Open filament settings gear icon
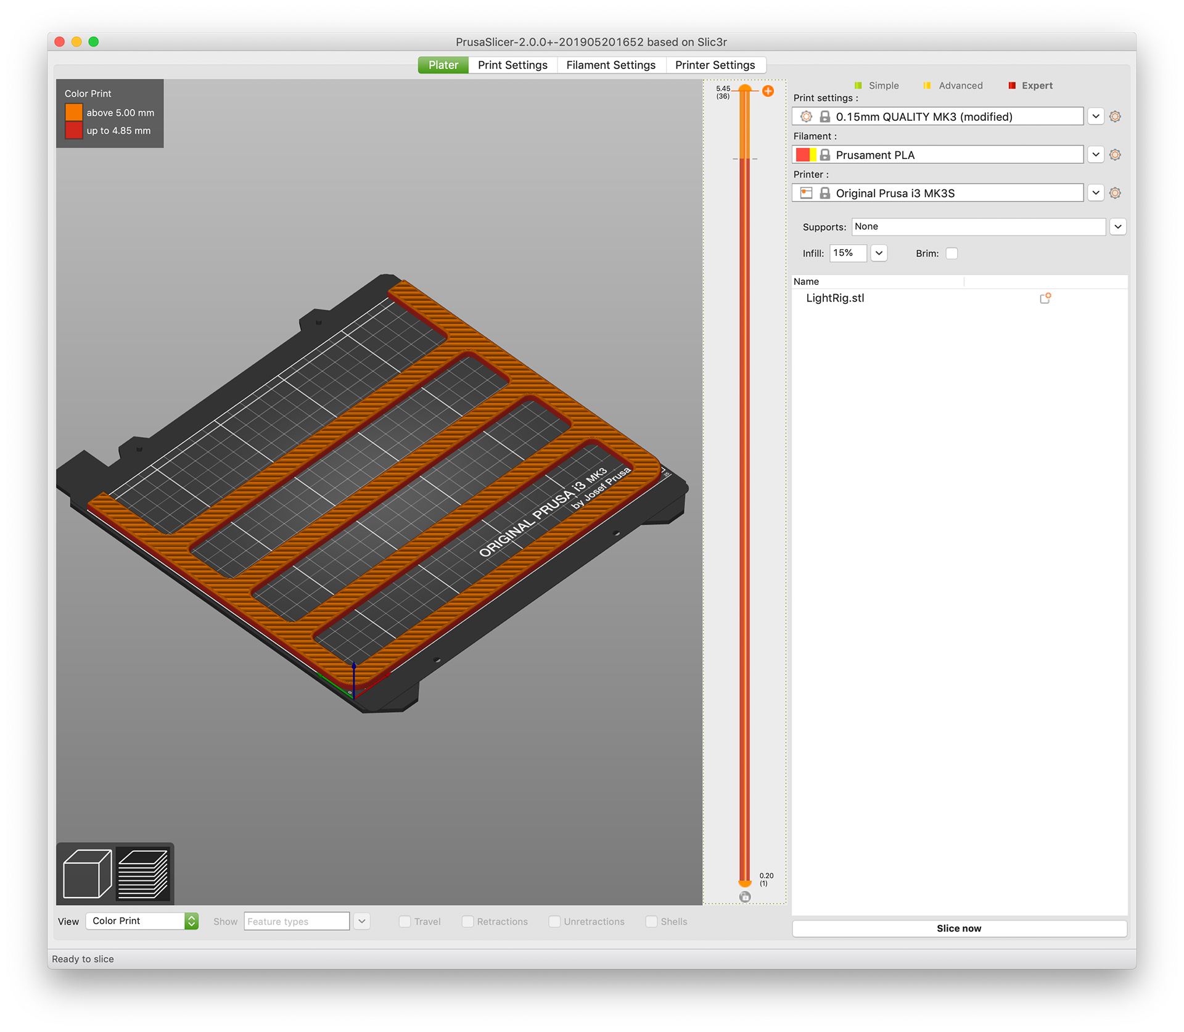 [1115, 155]
